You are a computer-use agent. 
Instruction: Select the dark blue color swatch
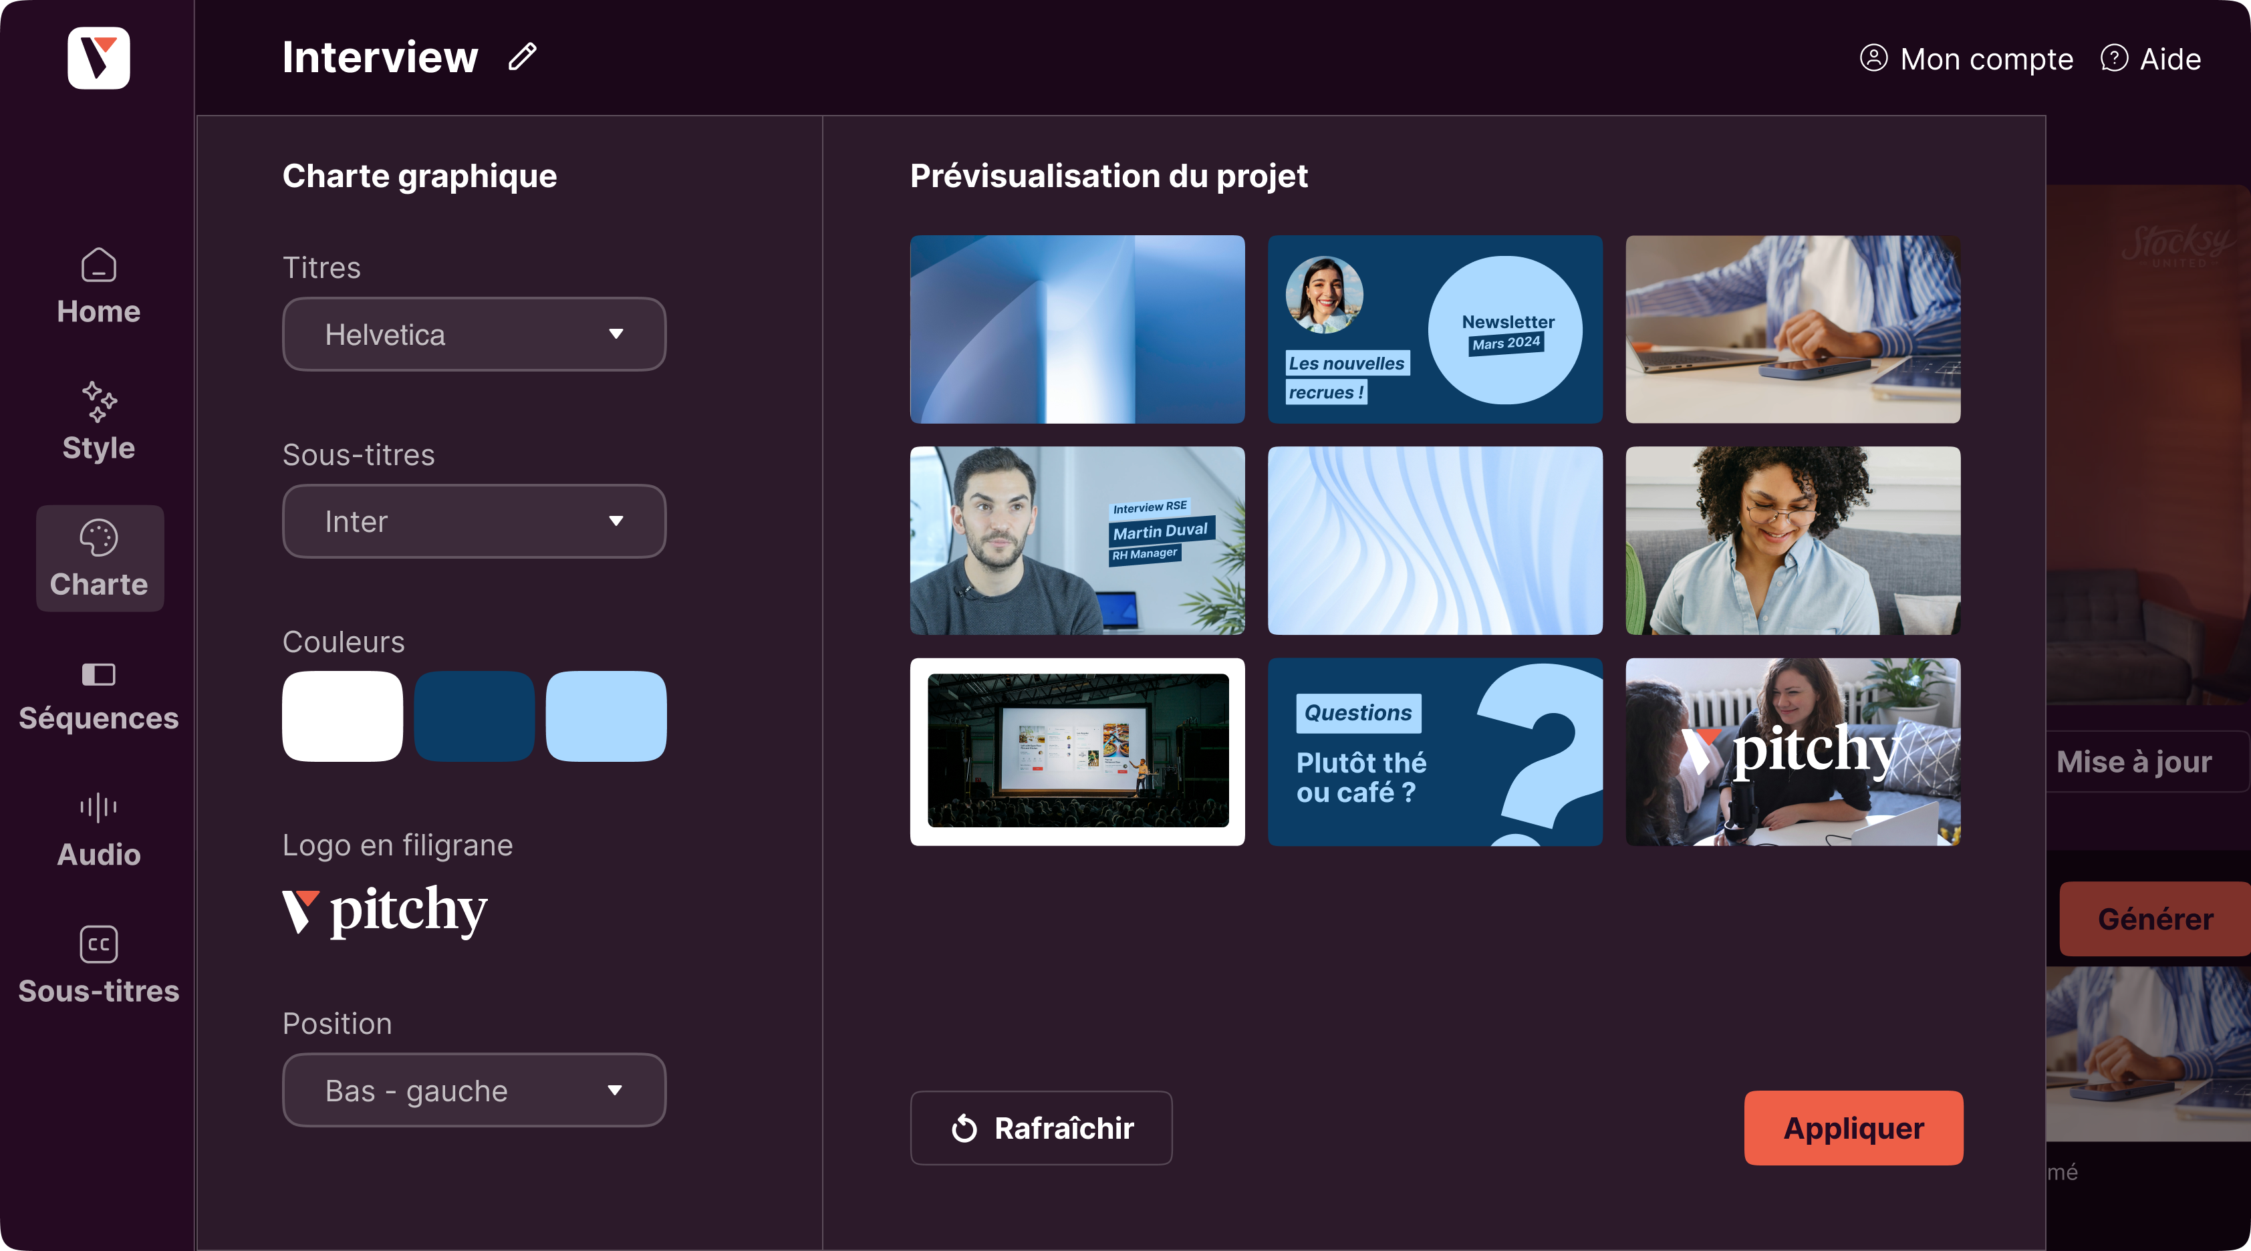(x=475, y=716)
